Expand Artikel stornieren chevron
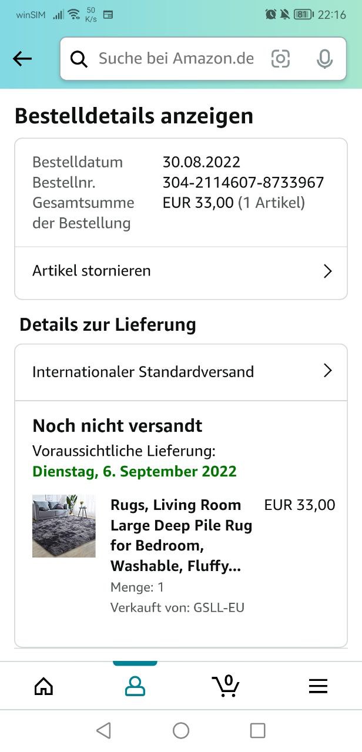This screenshot has width=362, height=752. (328, 271)
